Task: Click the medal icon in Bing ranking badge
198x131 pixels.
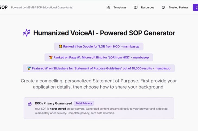Action: point(51,57)
